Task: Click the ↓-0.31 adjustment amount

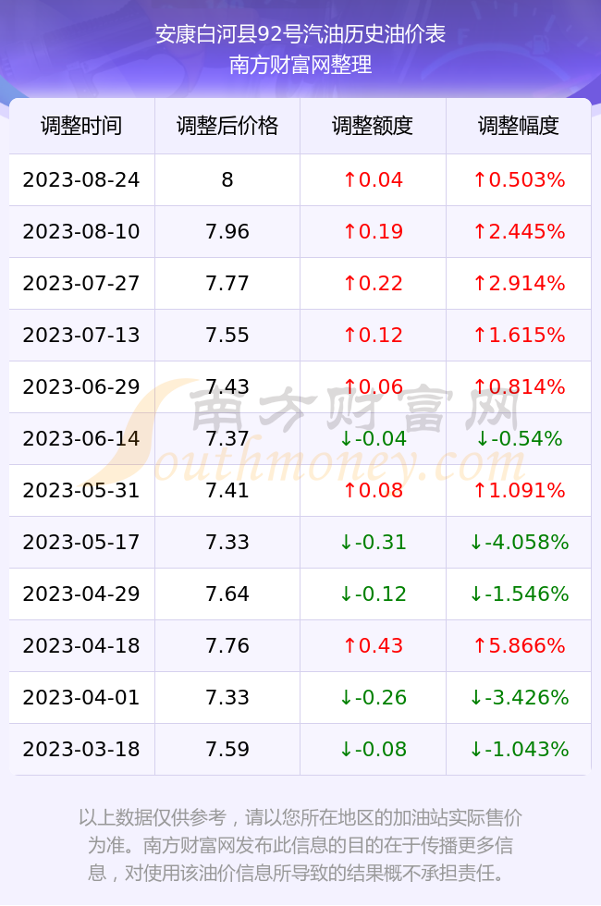Action: click(x=373, y=542)
